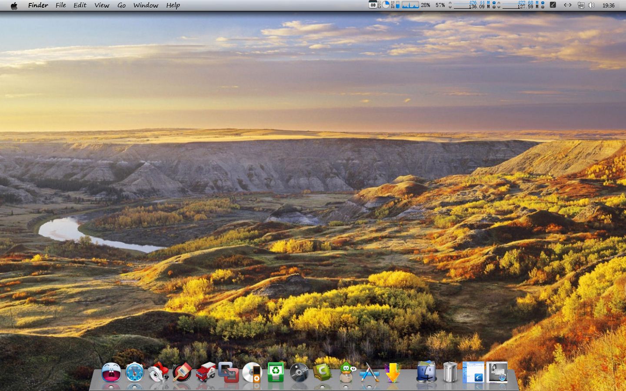Click the calendar date 08 menu bar icon

(x=373, y=5)
